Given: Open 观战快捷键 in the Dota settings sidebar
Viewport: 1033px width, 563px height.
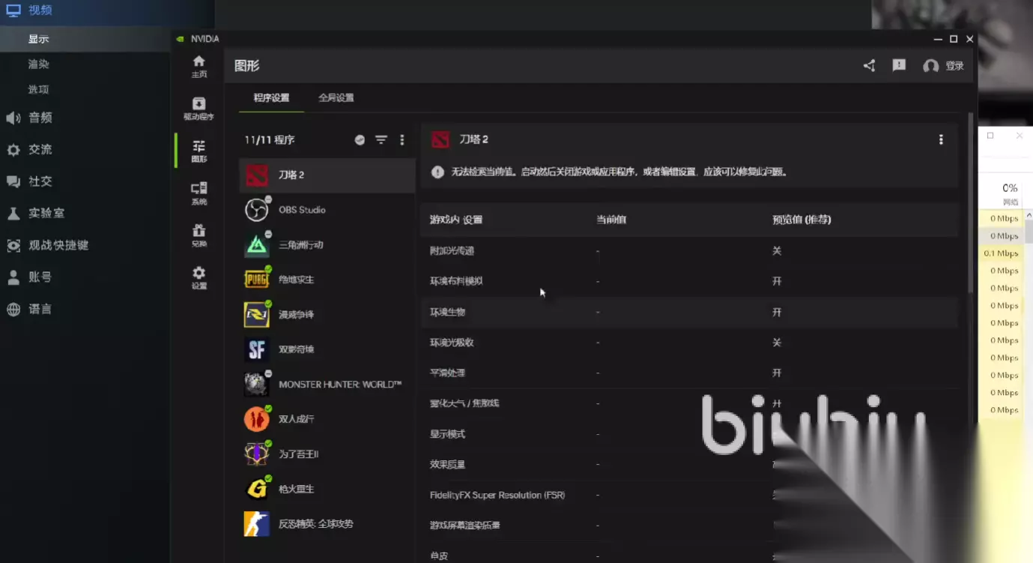Looking at the screenshot, I should 58,245.
